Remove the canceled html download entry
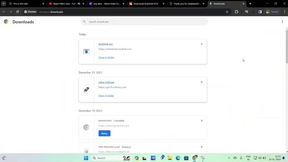This screenshot has height=162, width=288. (x=202, y=121)
